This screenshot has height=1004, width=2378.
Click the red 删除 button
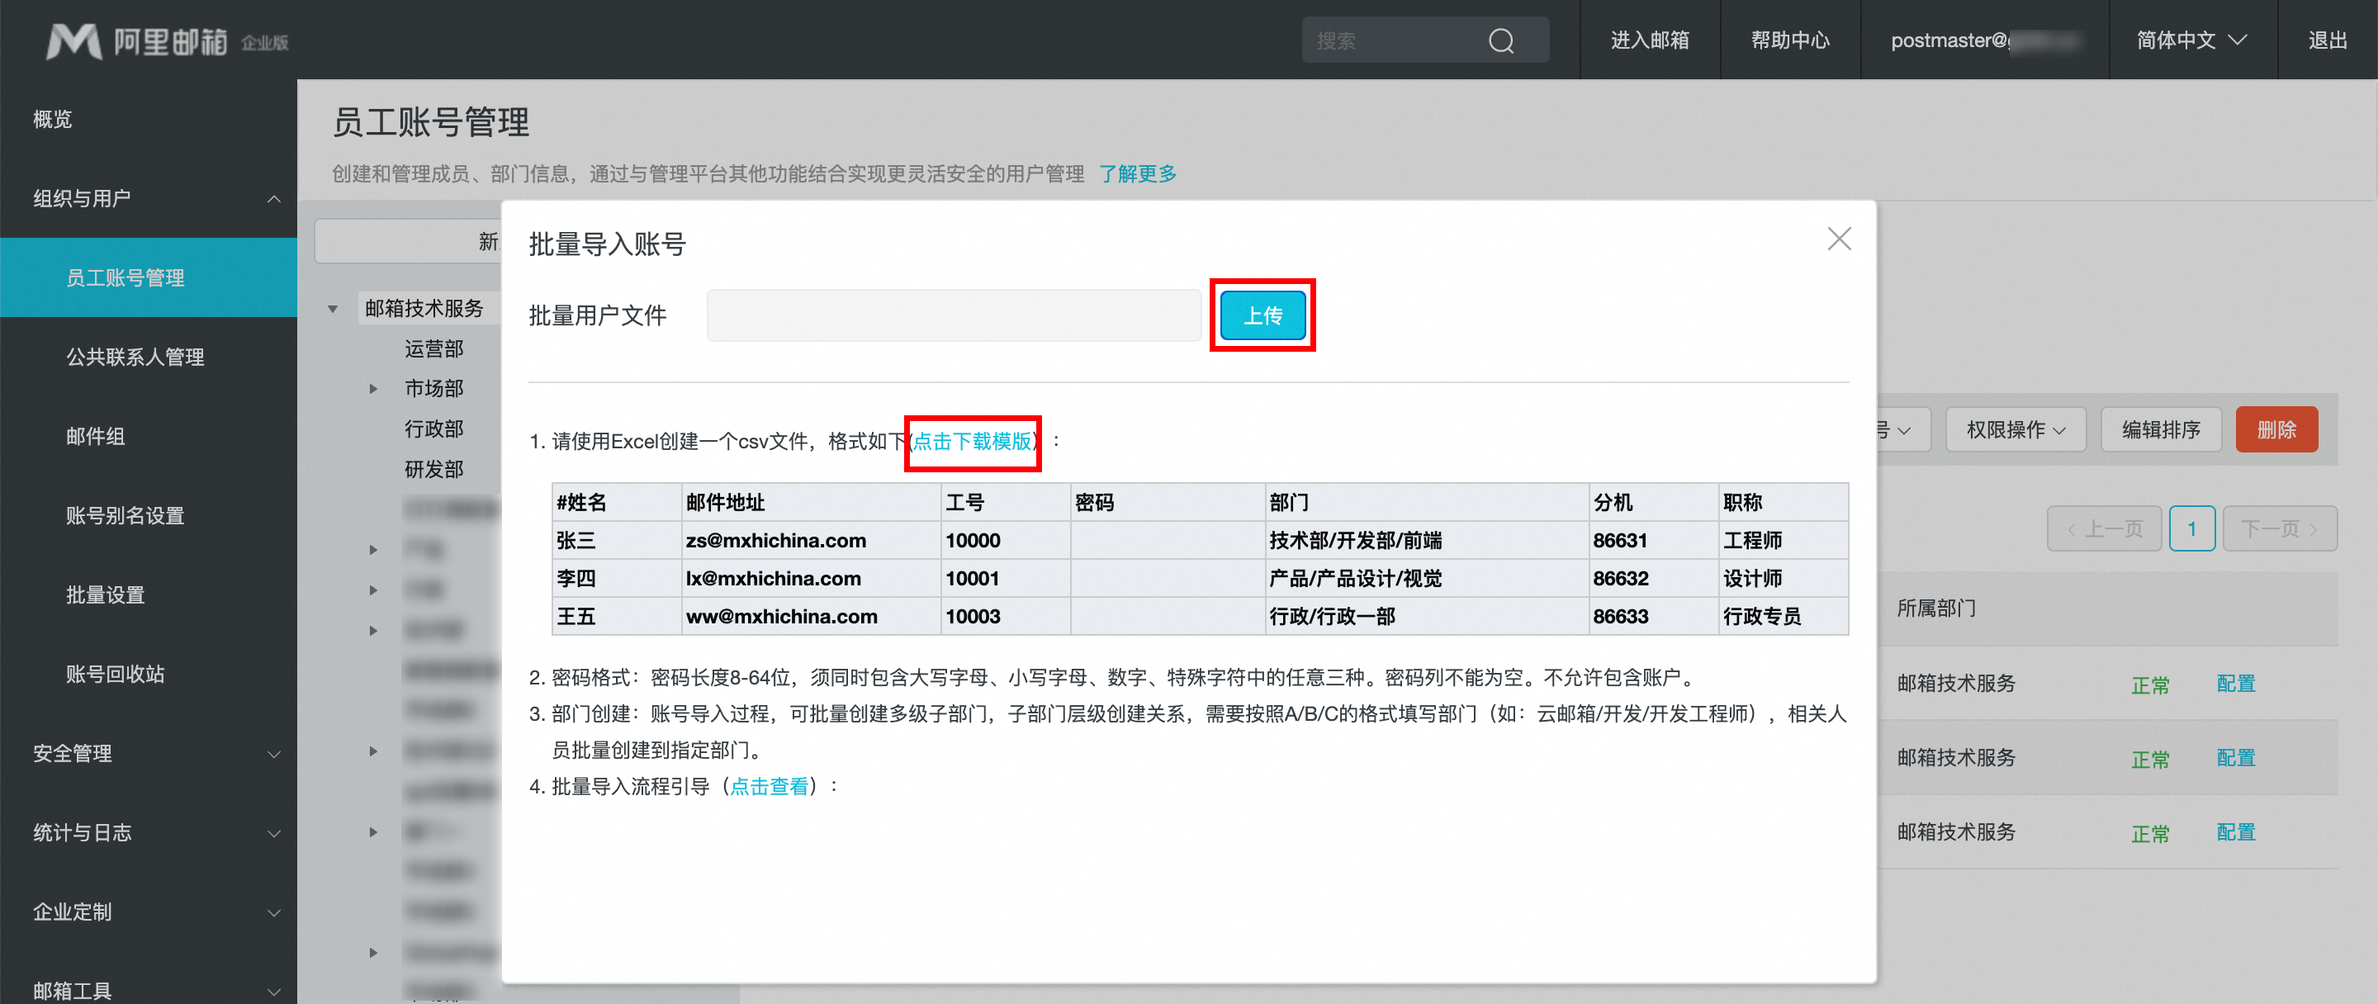tap(2276, 430)
